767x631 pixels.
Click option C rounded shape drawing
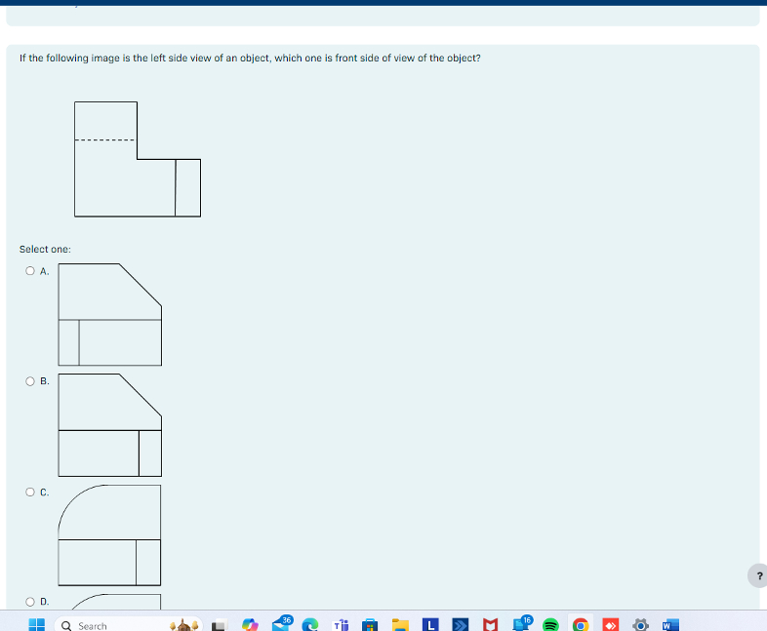tap(109, 535)
